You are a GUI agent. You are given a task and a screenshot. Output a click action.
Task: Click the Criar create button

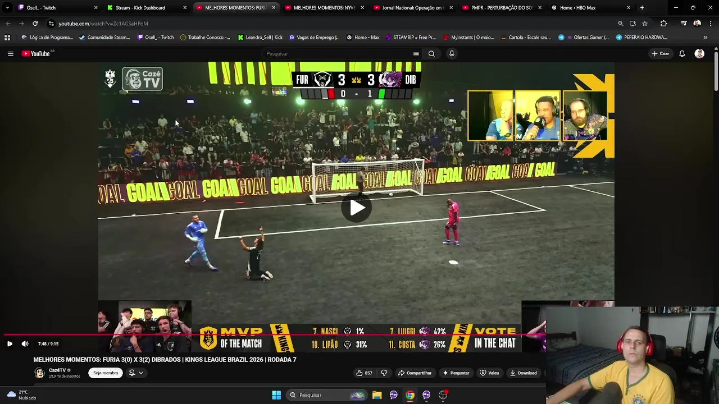(x=661, y=54)
